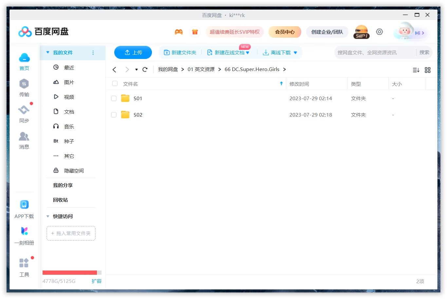Select the checkbox next to S01 folder

pyautogui.click(x=114, y=98)
